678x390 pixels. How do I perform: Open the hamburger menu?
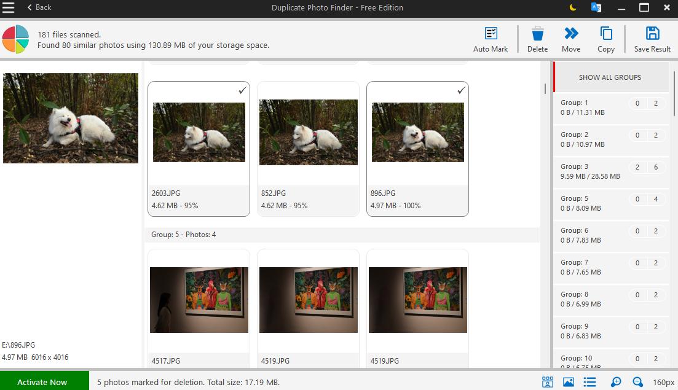[8, 7]
